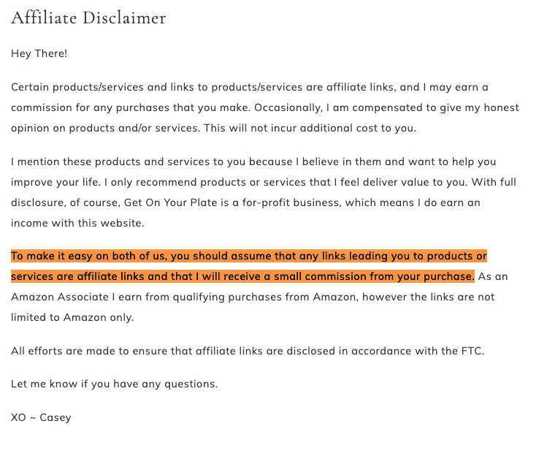
Task: Click the Affiliate Disclaimer heading
Action: pyautogui.click(x=88, y=18)
